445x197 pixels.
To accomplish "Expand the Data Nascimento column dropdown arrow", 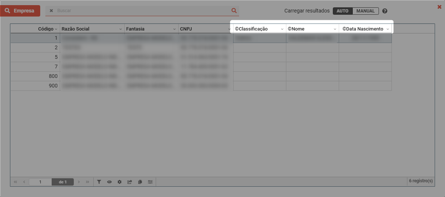I will 387,29.
